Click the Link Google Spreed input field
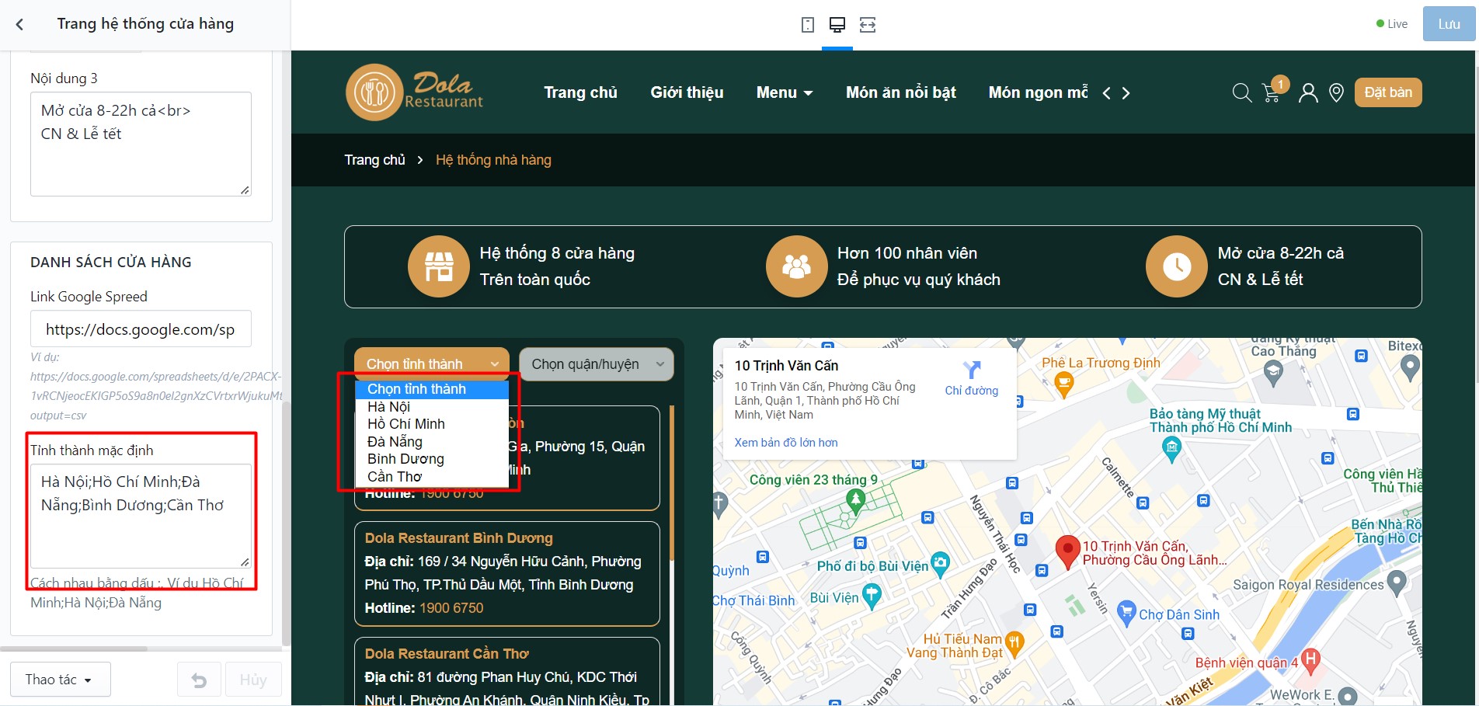This screenshot has height=706, width=1479. pyautogui.click(x=141, y=329)
